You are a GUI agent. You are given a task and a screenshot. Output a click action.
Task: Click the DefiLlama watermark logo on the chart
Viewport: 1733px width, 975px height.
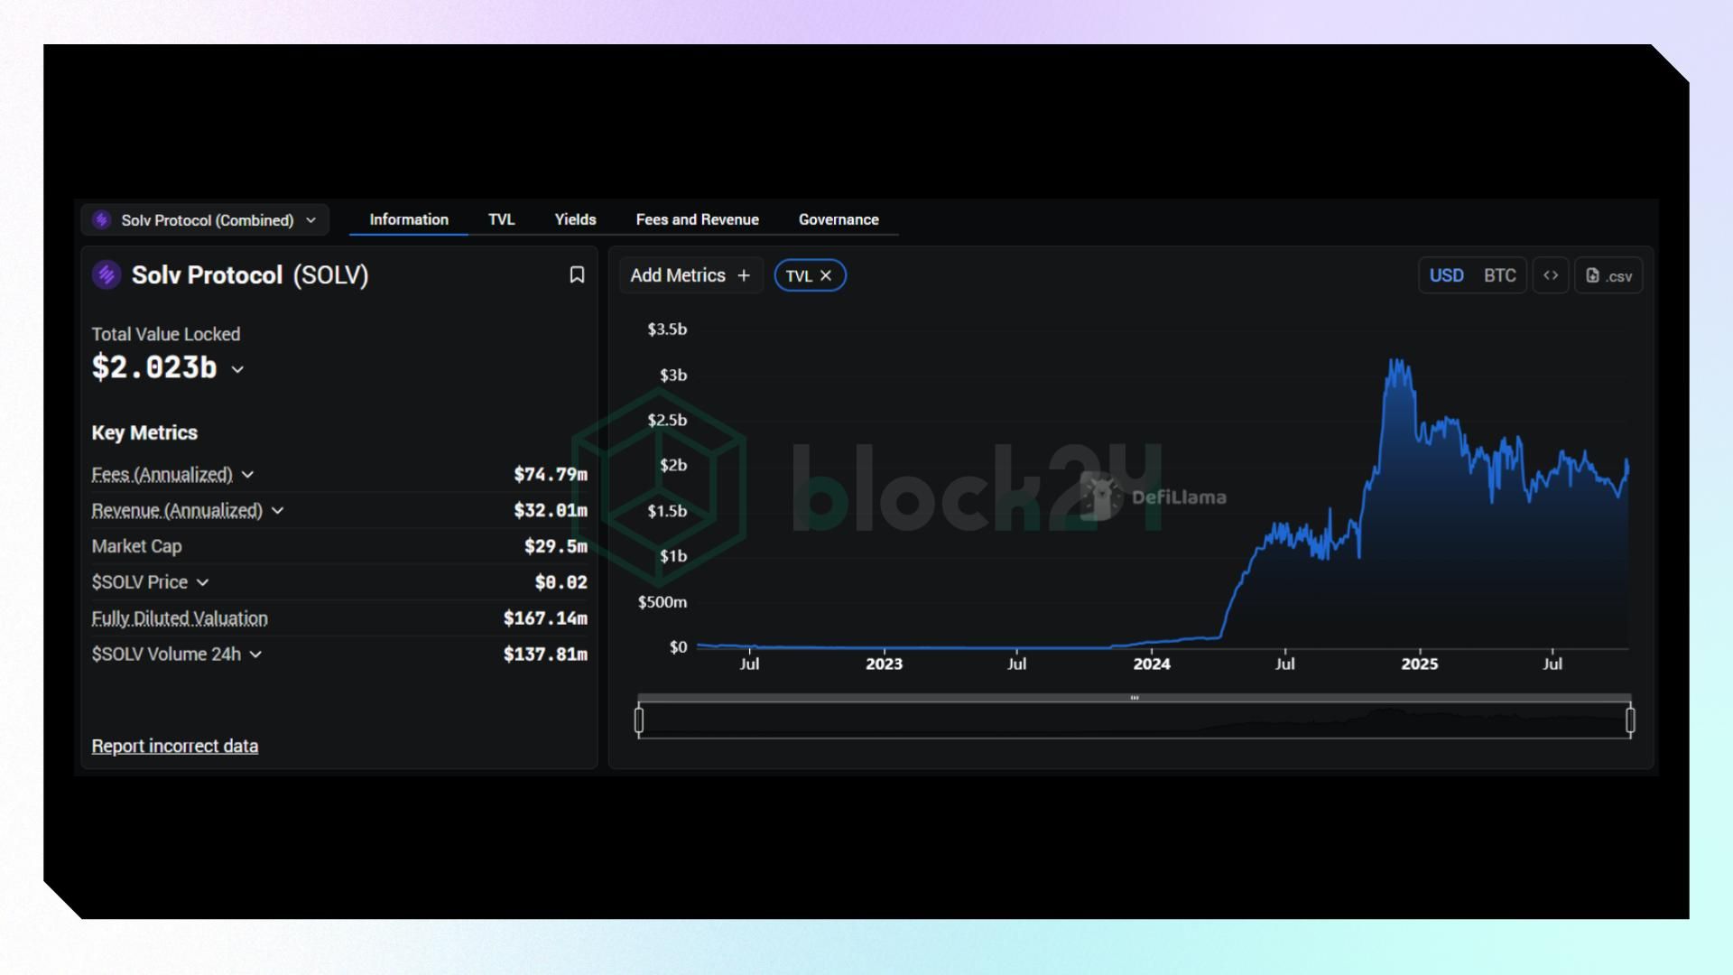tap(1101, 497)
